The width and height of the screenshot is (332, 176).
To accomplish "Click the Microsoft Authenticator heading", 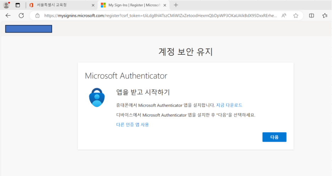I will point(126,76).
